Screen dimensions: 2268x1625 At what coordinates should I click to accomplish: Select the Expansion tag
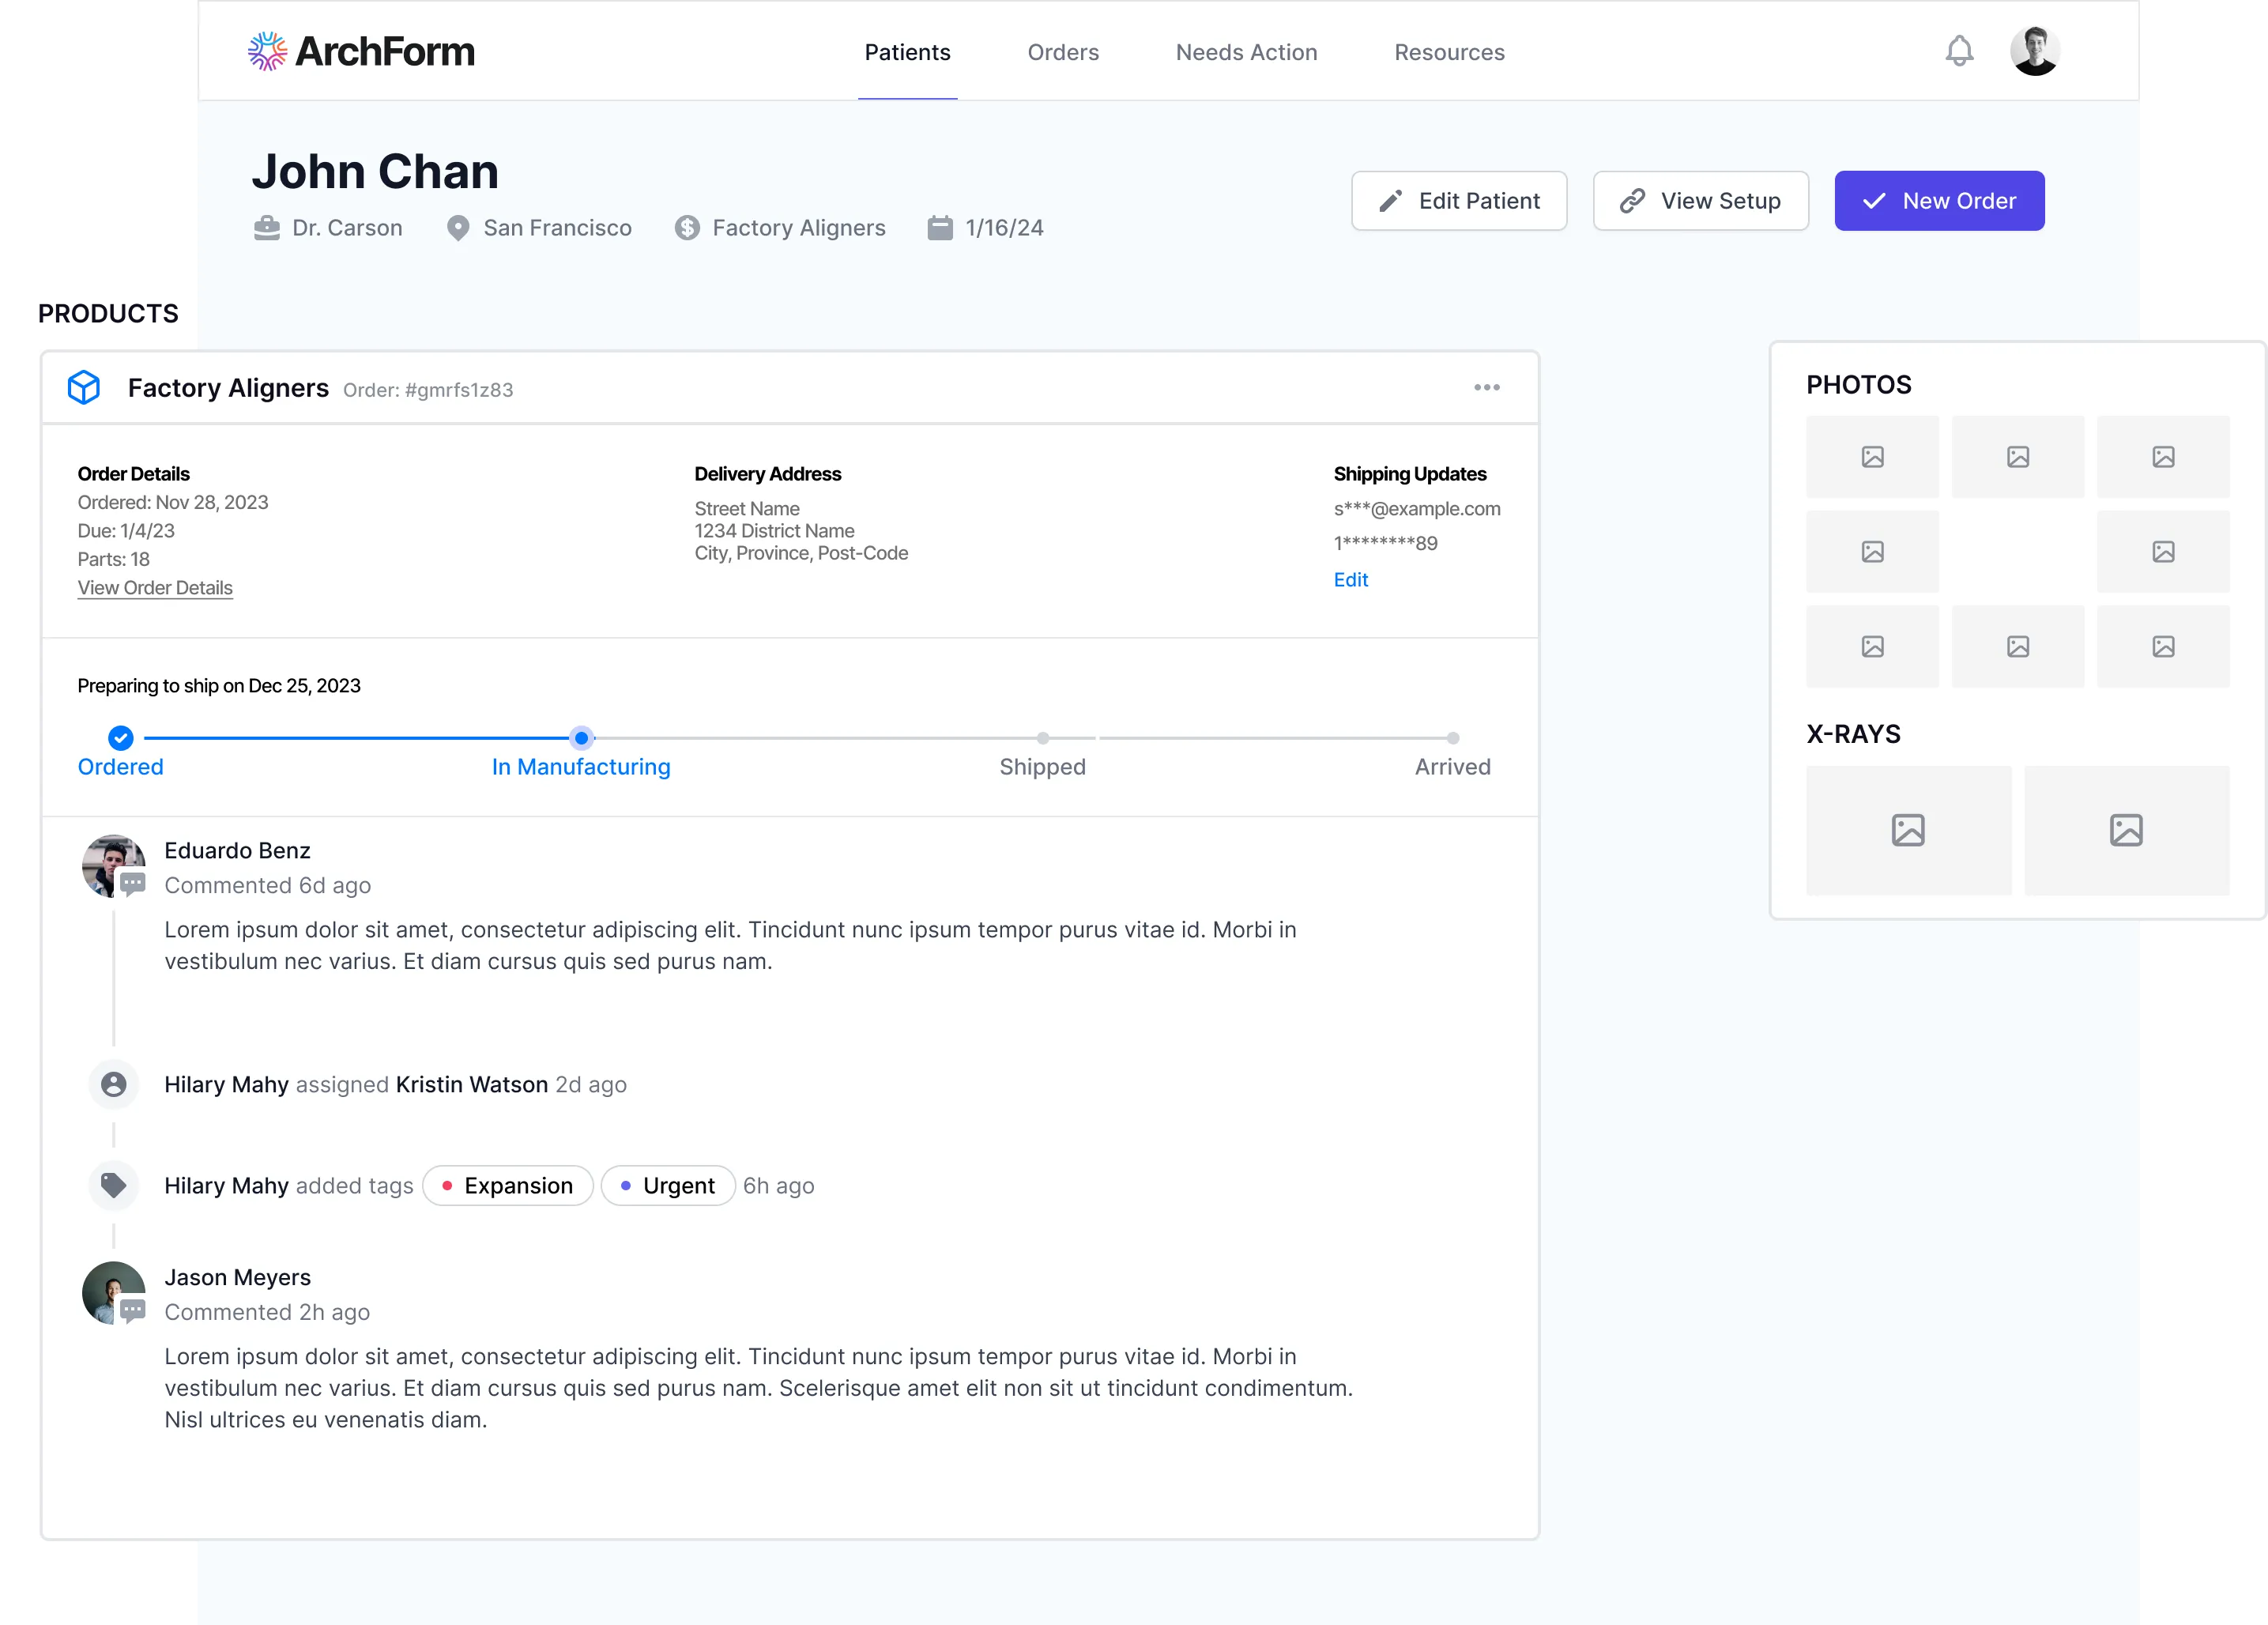508,1185
